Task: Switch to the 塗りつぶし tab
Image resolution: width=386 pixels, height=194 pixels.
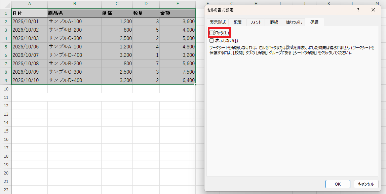Action: point(294,22)
